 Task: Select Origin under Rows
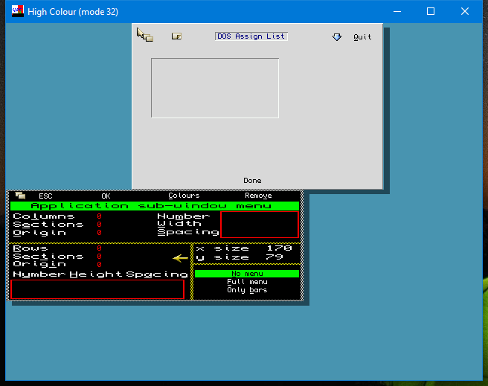[x=39, y=264]
